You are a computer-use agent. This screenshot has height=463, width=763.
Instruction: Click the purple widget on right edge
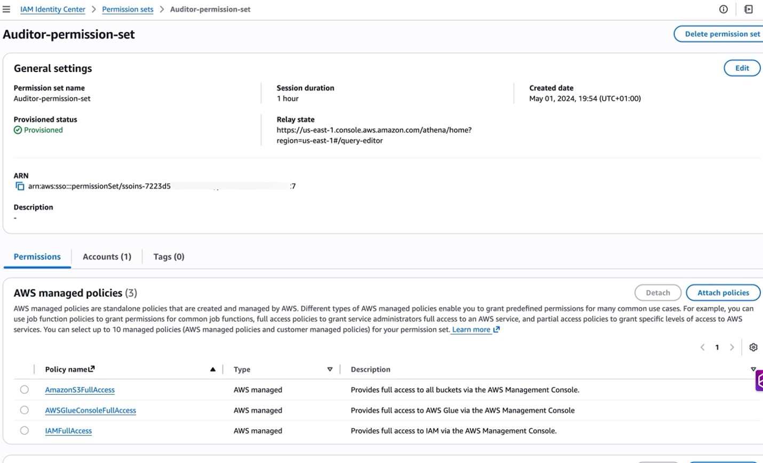[759, 380]
